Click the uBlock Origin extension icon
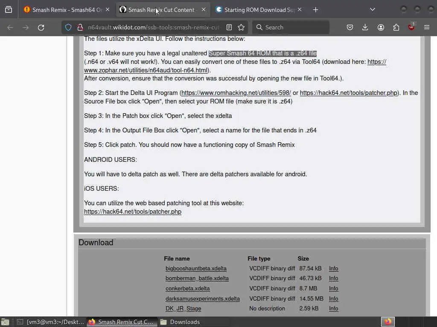The image size is (437, 327). tap(411, 27)
